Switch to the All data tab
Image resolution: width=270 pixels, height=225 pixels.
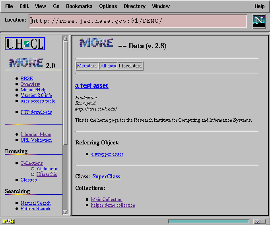pyautogui.click(x=108, y=66)
